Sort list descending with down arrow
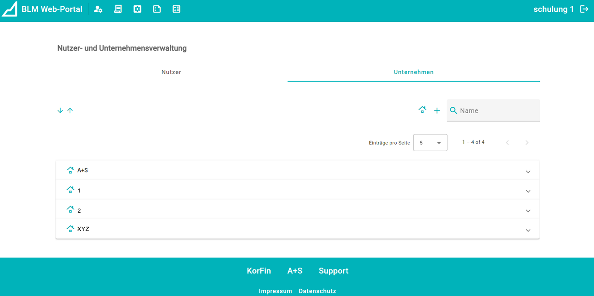 click(x=60, y=110)
